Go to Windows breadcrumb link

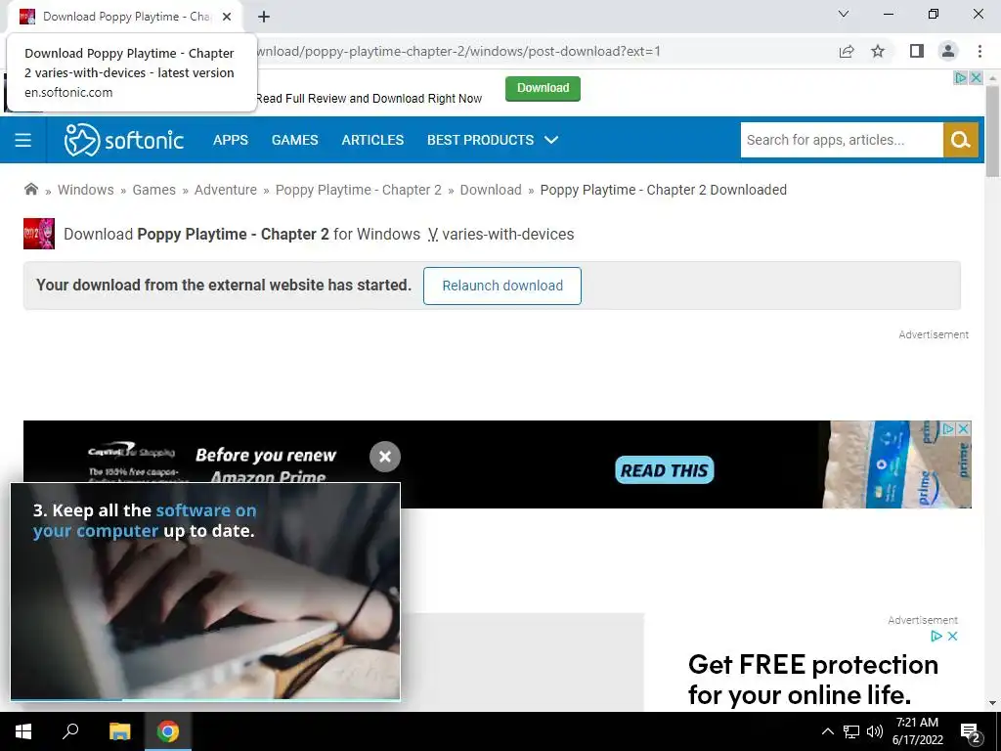[86, 190]
